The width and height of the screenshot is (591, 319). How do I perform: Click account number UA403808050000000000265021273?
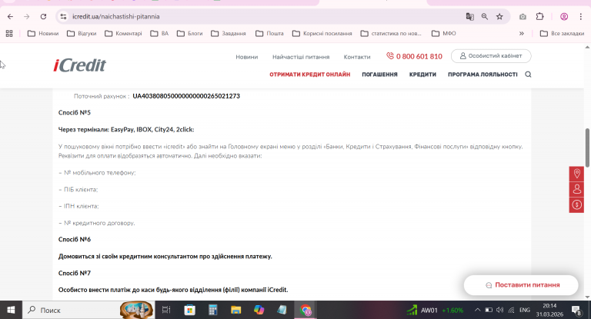point(186,96)
